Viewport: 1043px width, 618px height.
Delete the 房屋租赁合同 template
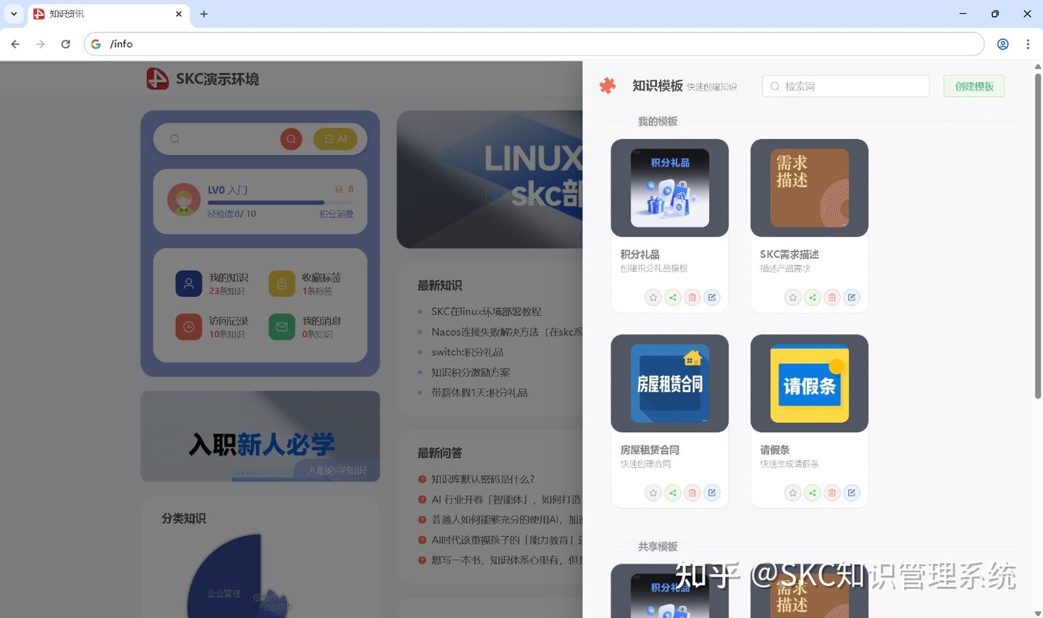pos(692,493)
